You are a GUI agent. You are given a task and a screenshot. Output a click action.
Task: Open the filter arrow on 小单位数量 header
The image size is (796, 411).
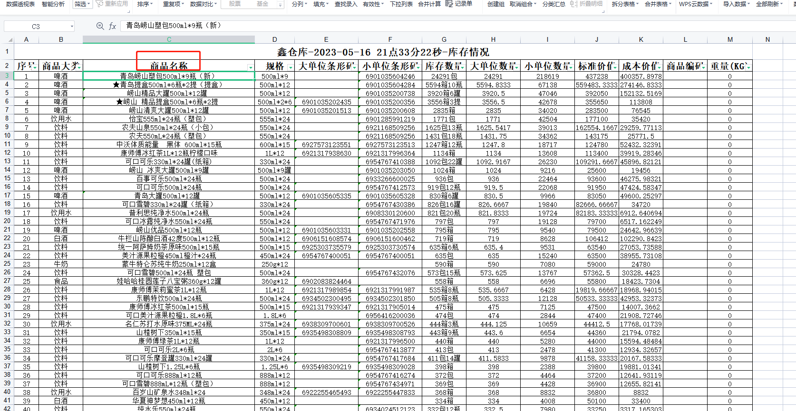click(x=571, y=67)
